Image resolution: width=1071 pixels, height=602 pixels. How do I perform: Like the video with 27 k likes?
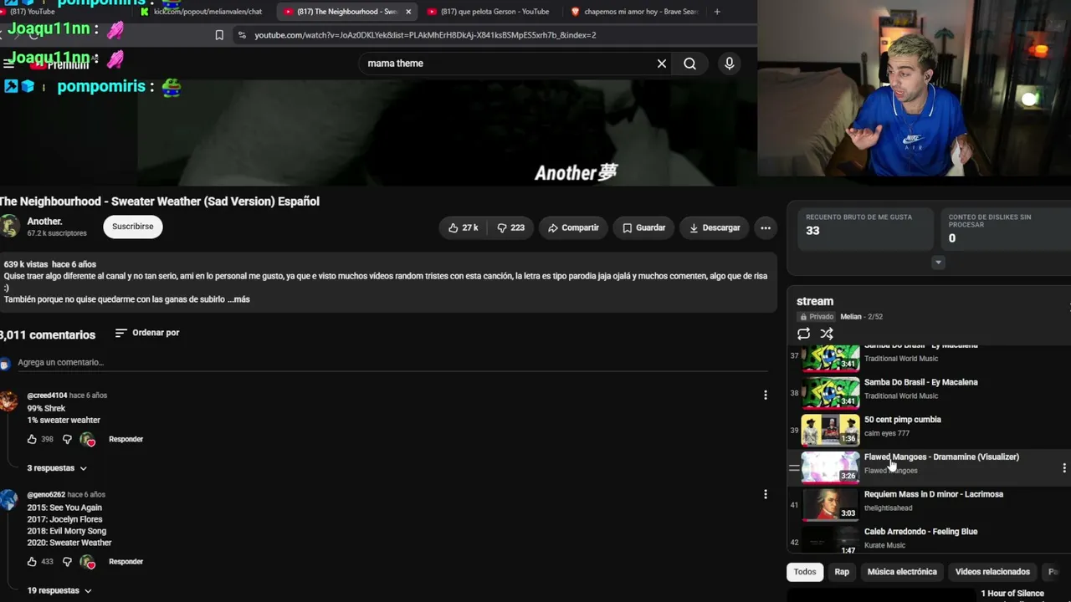463,227
